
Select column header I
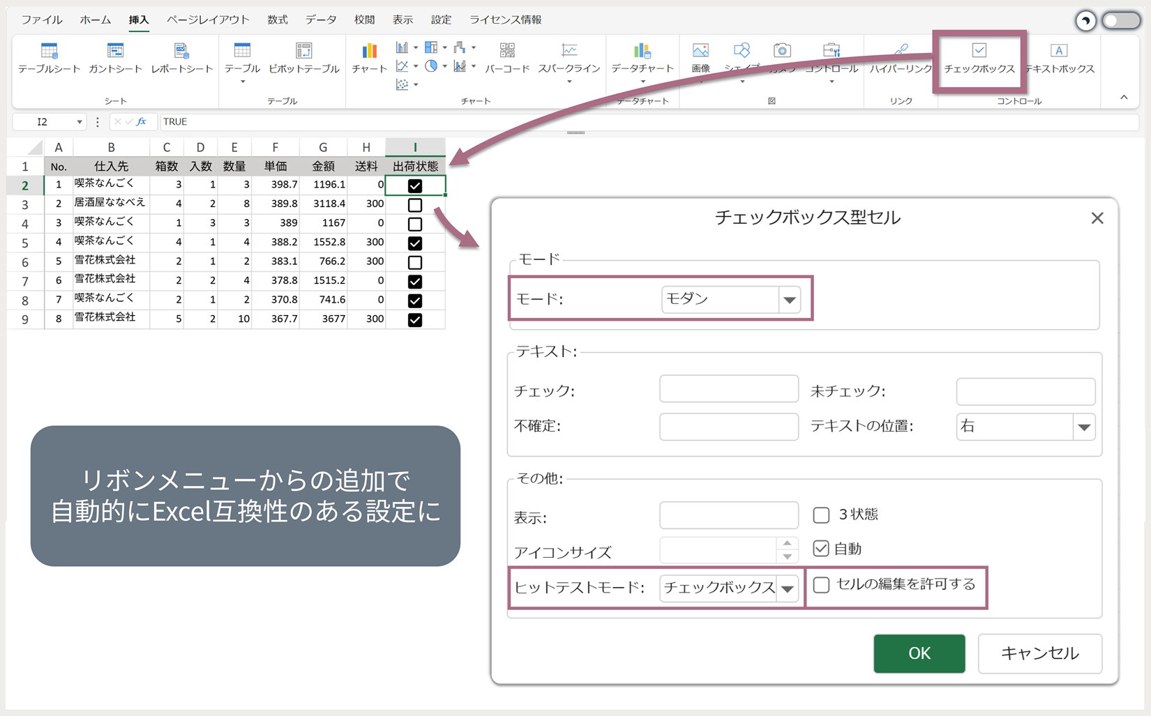415,147
